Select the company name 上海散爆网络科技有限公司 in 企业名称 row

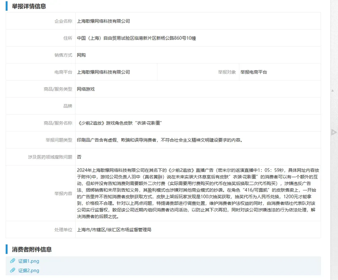coord(104,21)
